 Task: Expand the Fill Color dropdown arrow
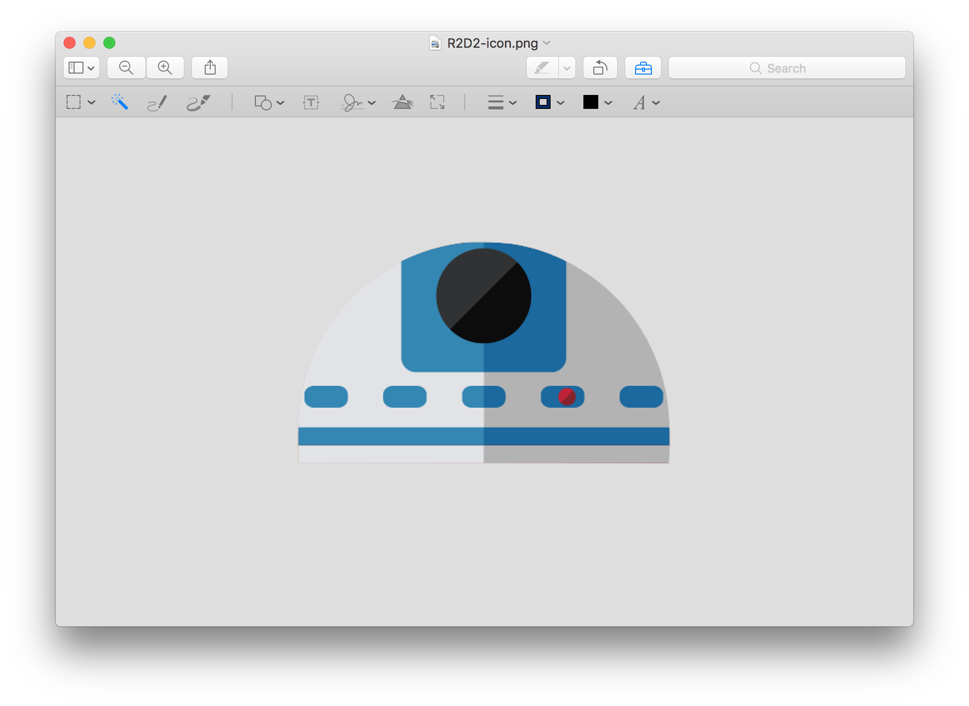pyautogui.click(x=608, y=102)
